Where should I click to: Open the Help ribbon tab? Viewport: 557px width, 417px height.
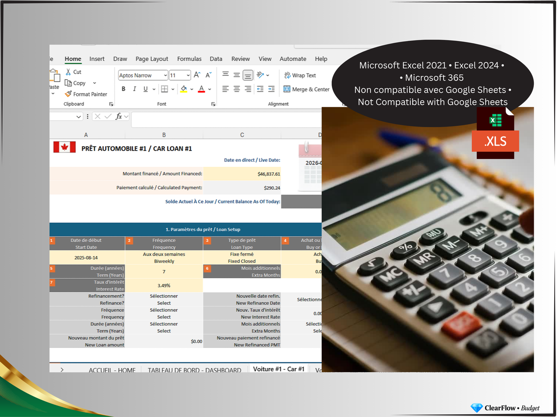tap(321, 59)
